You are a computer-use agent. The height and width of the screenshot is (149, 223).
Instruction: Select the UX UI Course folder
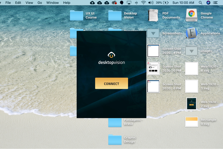pos(77,15)
